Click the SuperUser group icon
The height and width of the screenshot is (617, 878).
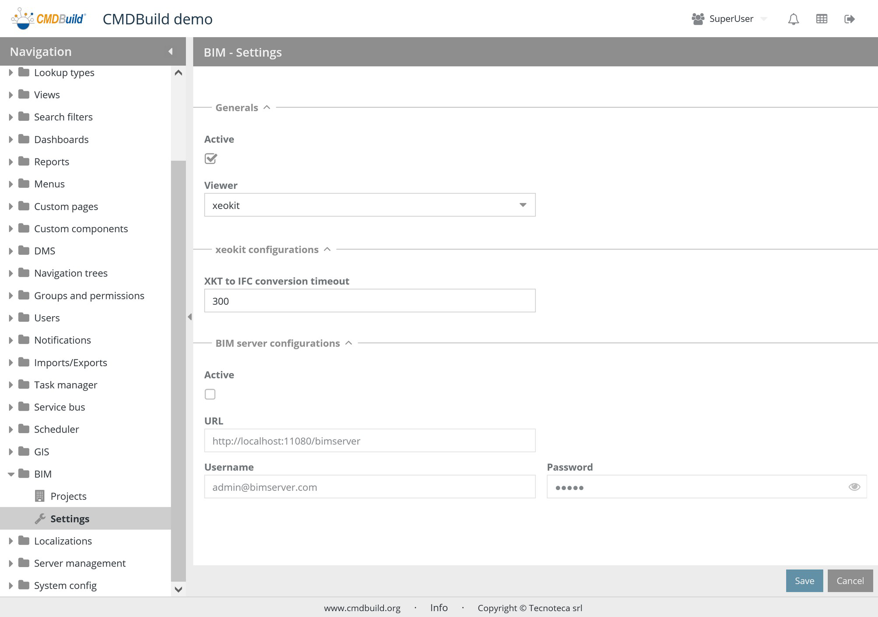(698, 19)
